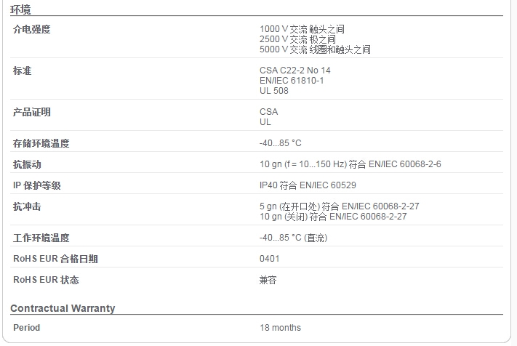Click the 存储环境温度 label
Screen dimensions: 517x346
[x=41, y=143]
